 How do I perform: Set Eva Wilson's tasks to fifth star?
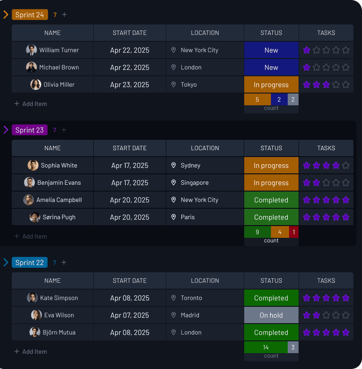coord(346,315)
